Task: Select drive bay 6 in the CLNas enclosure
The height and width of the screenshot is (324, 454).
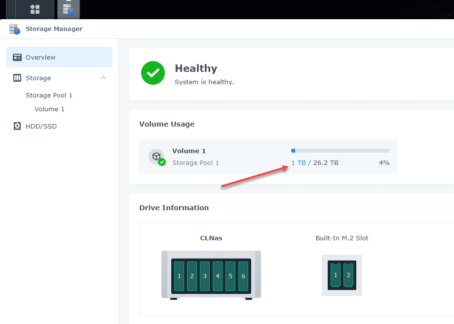Action: [x=243, y=276]
